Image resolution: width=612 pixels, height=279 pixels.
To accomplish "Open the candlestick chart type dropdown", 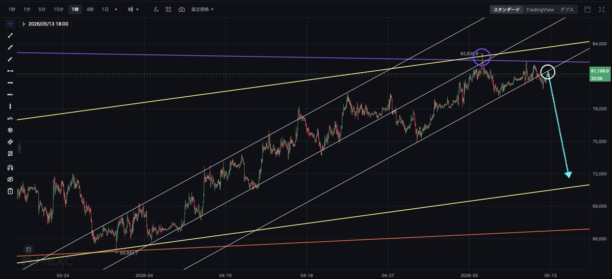I will [x=134, y=9].
